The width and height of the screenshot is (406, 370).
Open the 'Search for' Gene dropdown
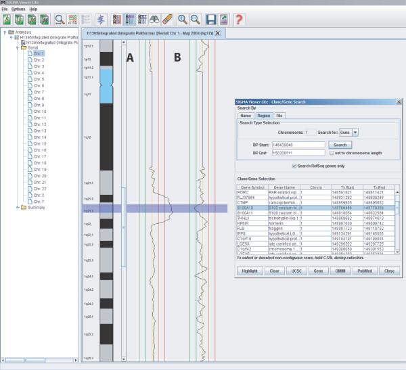(355, 133)
